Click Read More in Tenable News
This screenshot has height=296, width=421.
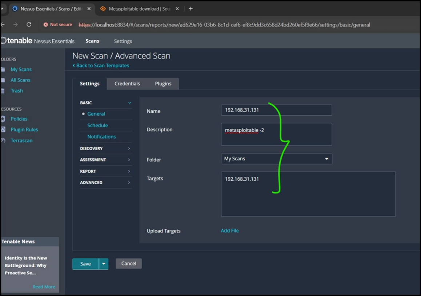(44, 287)
